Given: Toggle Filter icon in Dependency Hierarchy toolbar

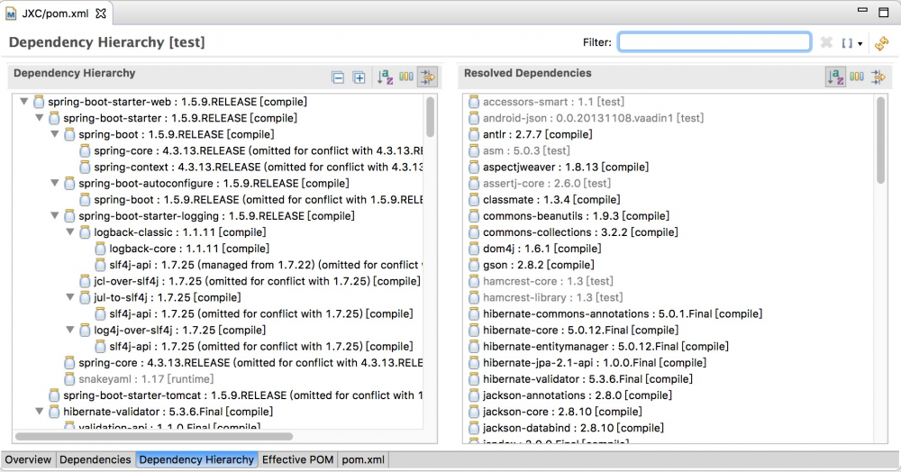Looking at the screenshot, I should 426,77.
